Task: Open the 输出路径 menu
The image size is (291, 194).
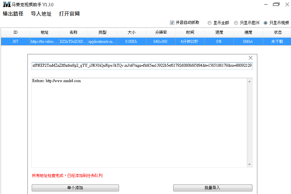Action: point(13,13)
